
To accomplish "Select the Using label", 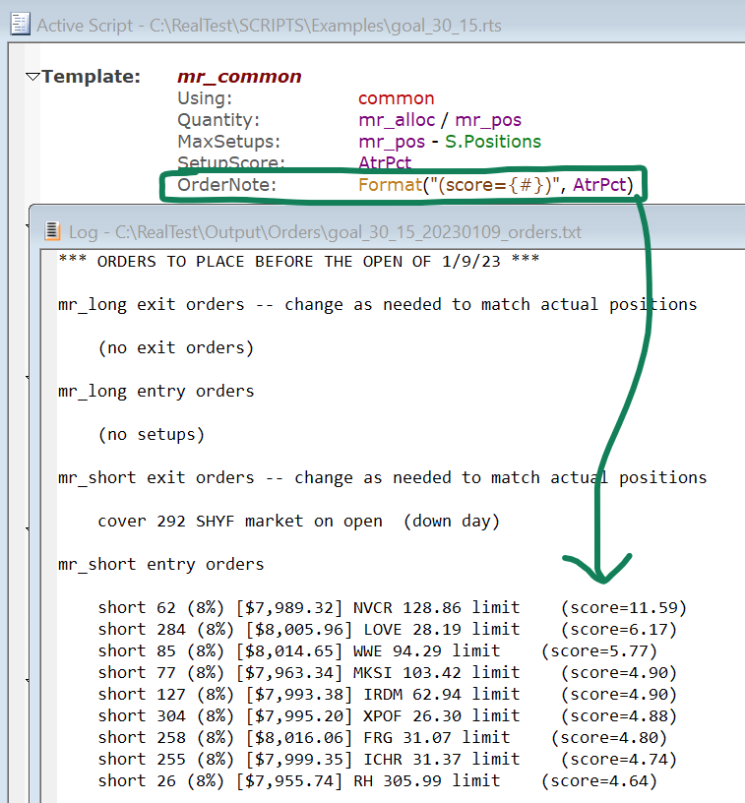I will tap(205, 98).
